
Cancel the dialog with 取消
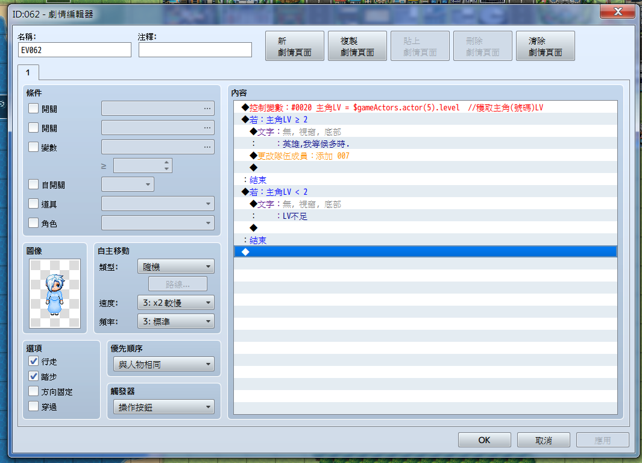tap(544, 440)
